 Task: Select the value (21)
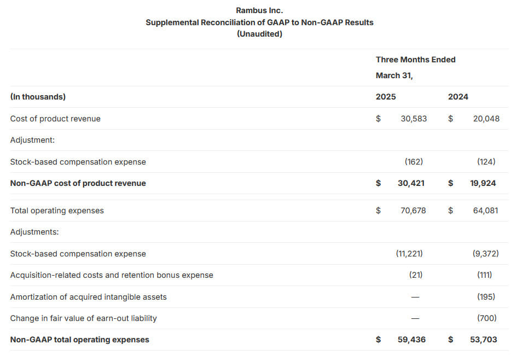point(416,275)
